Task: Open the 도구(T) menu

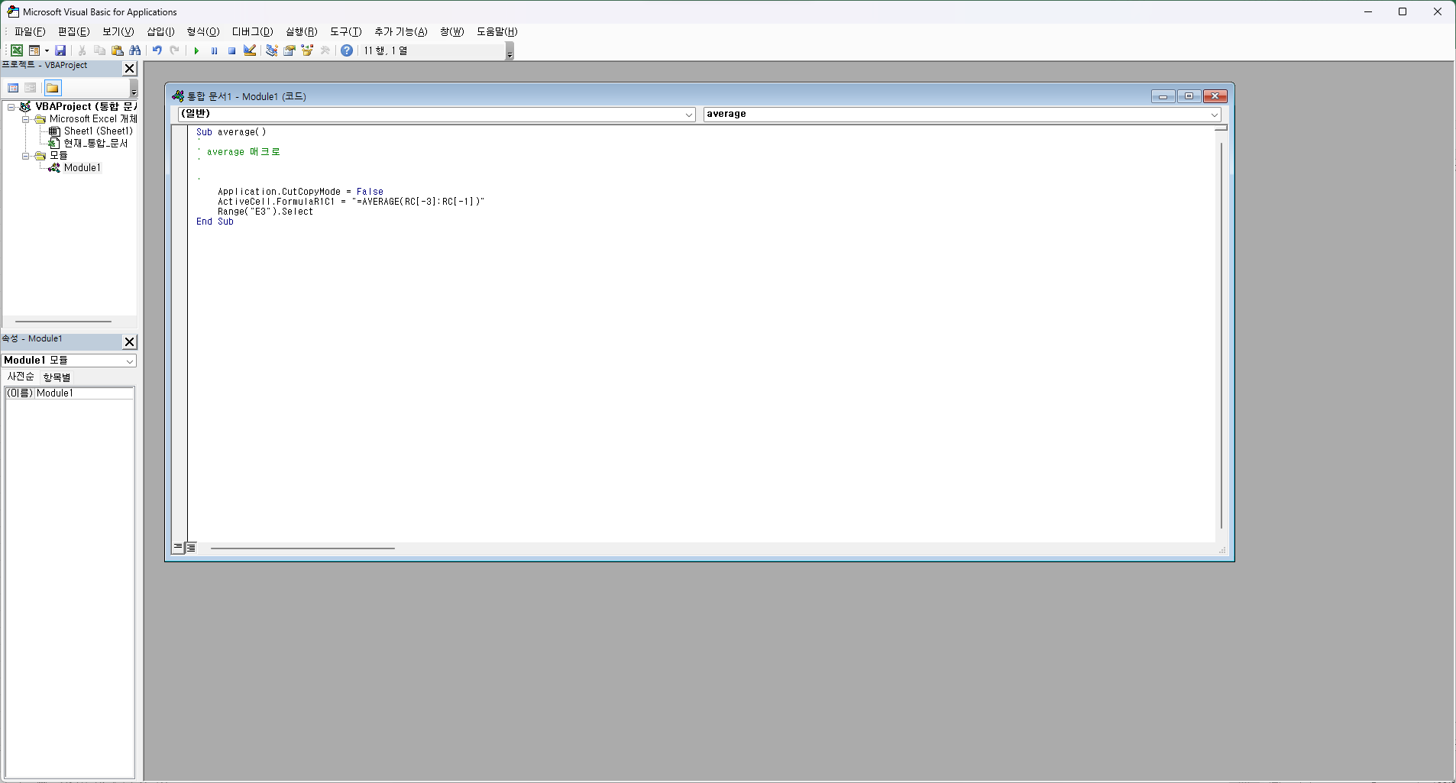Action: 346,31
